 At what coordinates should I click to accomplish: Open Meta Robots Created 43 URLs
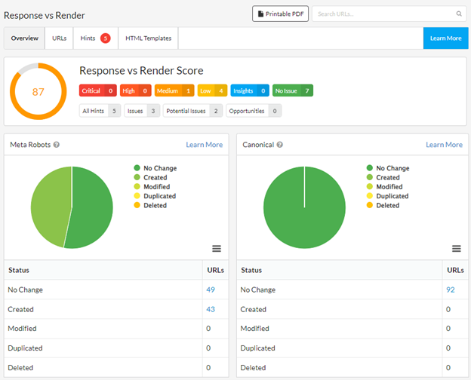click(211, 309)
